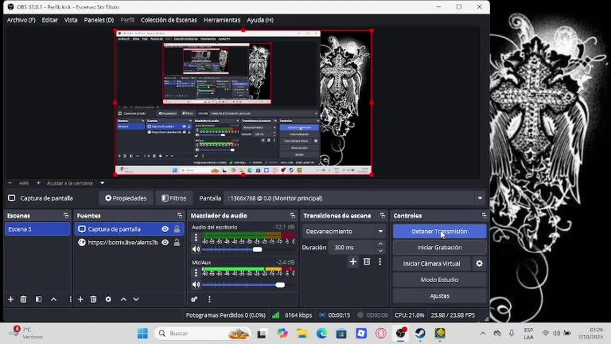
Task: Open virtual camera settings gear
Action: pyautogui.click(x=479, y=264)
